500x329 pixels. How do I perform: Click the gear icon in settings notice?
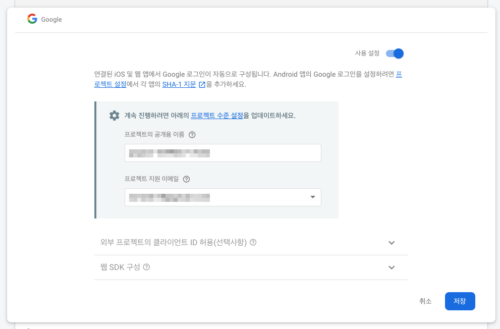114,116
